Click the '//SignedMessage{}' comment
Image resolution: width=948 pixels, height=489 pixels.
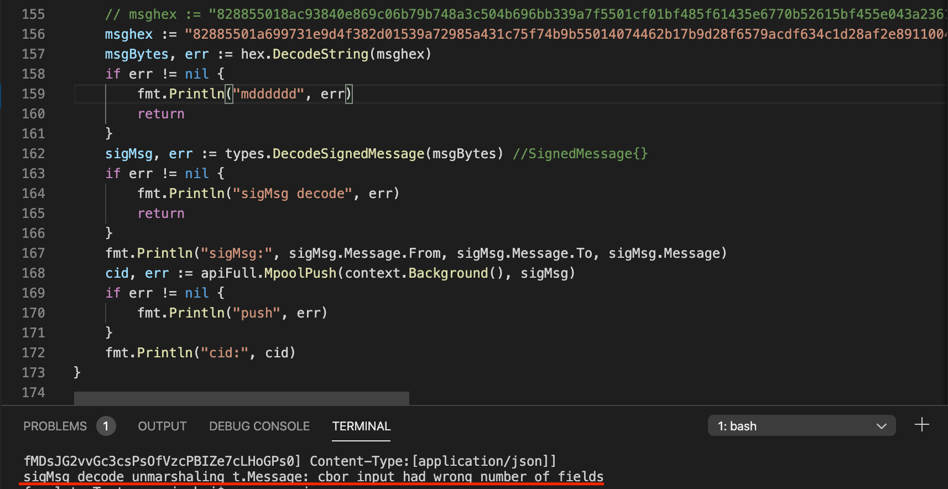pos(580,154)
